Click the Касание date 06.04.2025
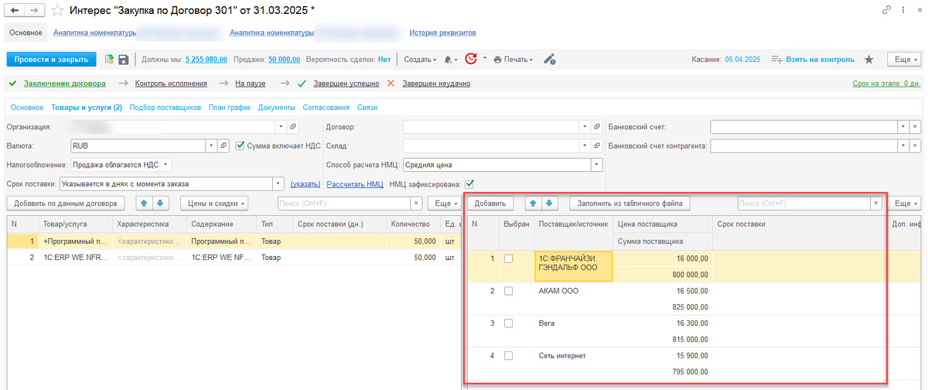This screenshot has height=390, width=928. coord(742,60)
